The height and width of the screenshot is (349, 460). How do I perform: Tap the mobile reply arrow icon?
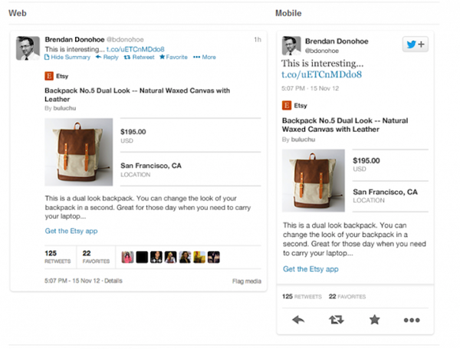point(298,319)
